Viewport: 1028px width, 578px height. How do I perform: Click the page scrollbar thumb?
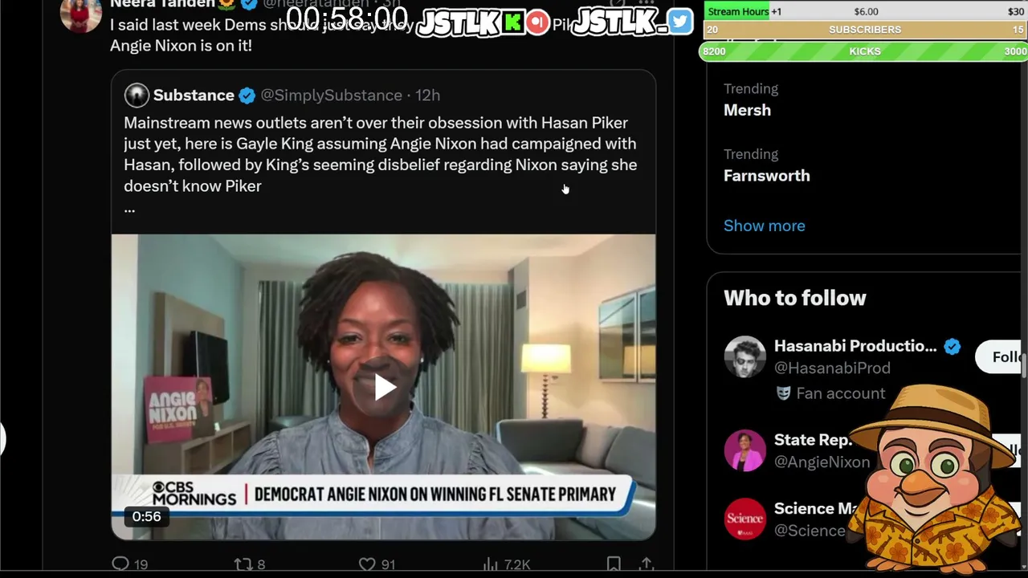(1025, 364)
